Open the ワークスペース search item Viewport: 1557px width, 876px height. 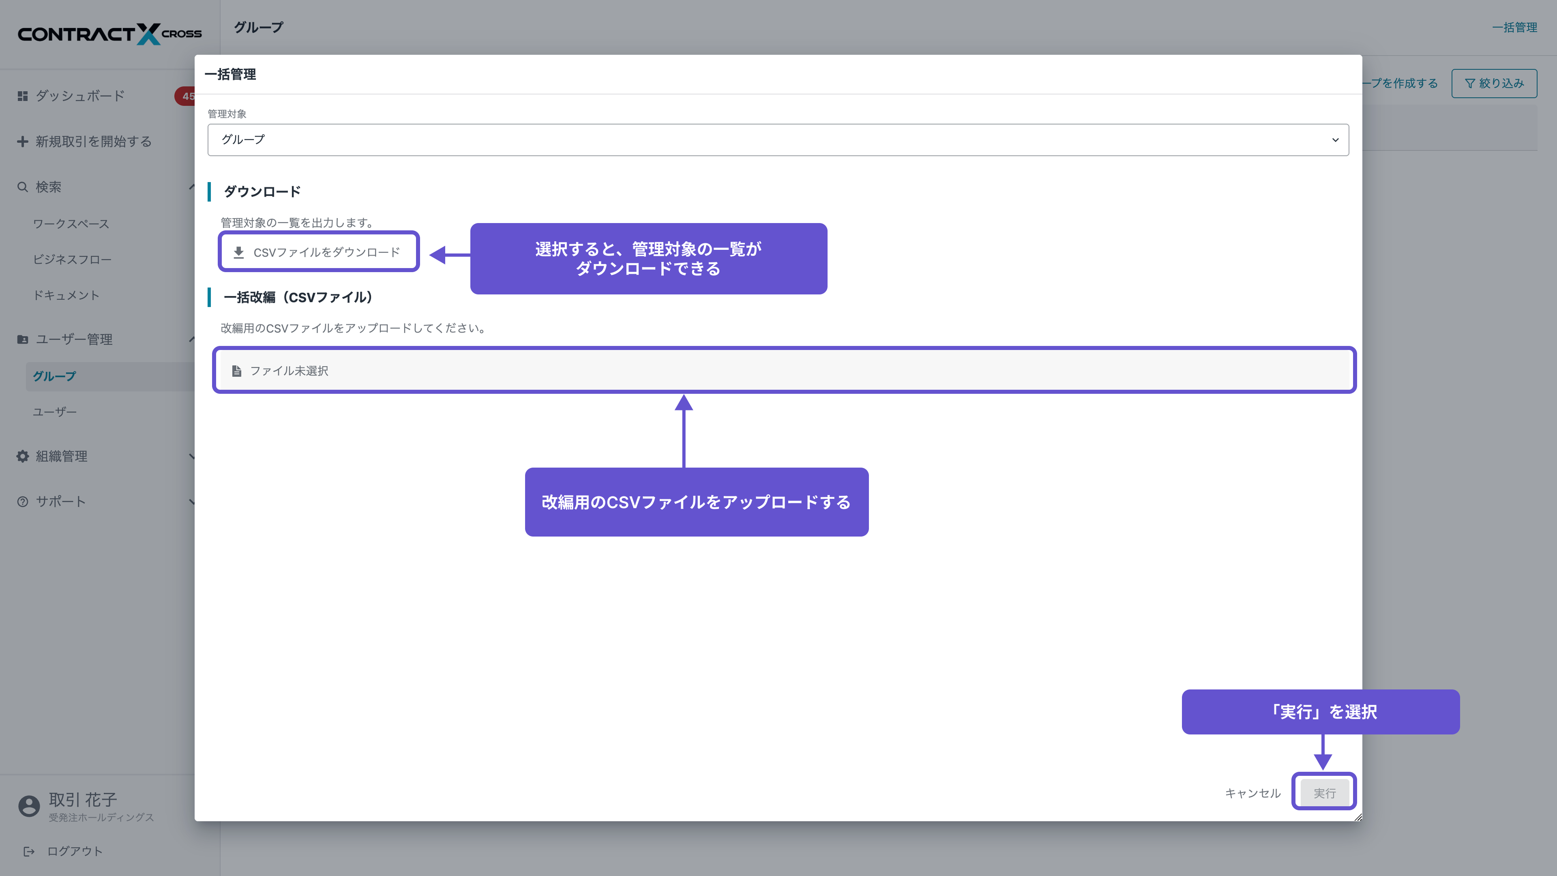coord(71,224)
